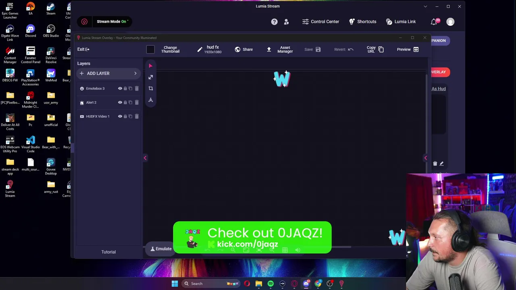This screenshot has height=290, width=516.
Task: Click the taskbar Search box
Action: point(210,284)
